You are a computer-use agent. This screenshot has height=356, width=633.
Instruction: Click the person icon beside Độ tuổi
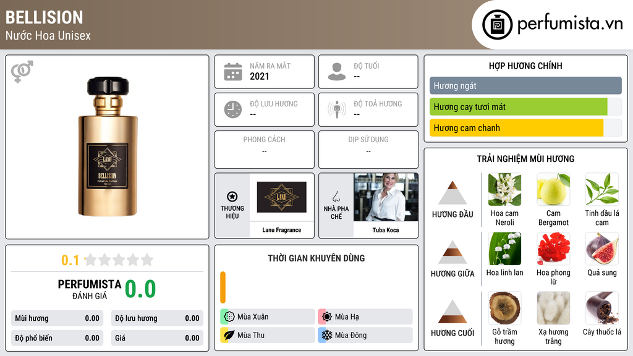point(337,72)
